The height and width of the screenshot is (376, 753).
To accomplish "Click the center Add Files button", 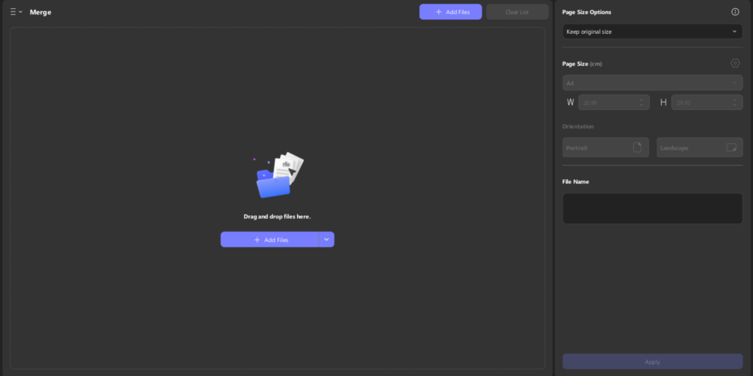I will pyautogui.click(x=269, y=239).
